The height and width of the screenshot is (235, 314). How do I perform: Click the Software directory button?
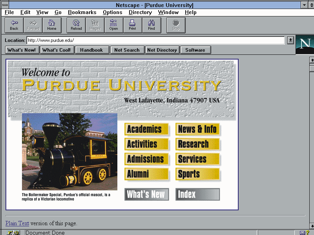point(195,50)
